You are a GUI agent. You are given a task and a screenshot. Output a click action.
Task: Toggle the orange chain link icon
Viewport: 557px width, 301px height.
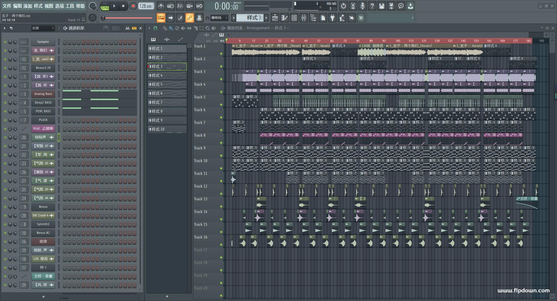point(189,18)
